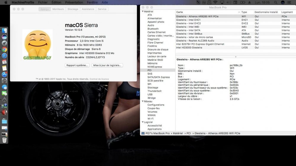The height and width of the screenshot is (166, 296).
Task: Open Spotlight search magnifier icon
Action: coord(276,2)
